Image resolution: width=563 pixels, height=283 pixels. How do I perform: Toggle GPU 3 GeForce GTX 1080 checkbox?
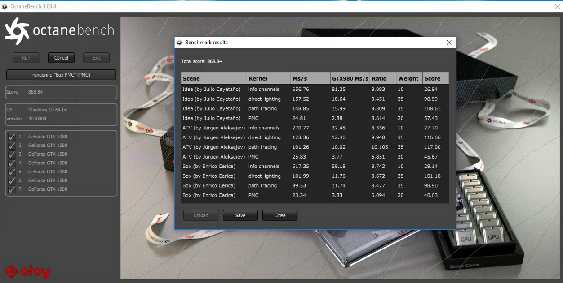pos(12,154)
